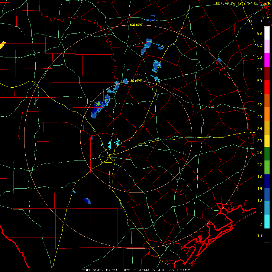Pick the dark green scale swatch
The height and width of the screenshot is (272, 272).
[267, 154]
